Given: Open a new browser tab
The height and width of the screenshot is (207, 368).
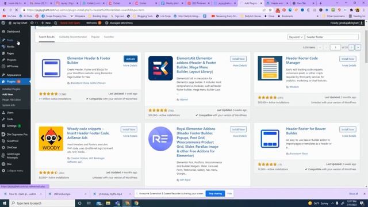Looking at the screenshot, I should tap(321, 3).
